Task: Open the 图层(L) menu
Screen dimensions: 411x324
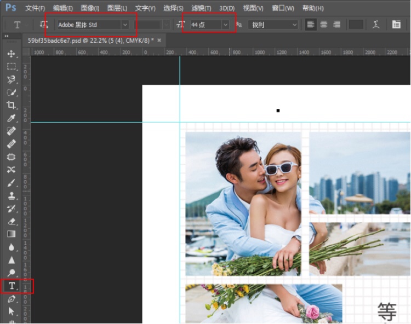Action: [117, 8]
